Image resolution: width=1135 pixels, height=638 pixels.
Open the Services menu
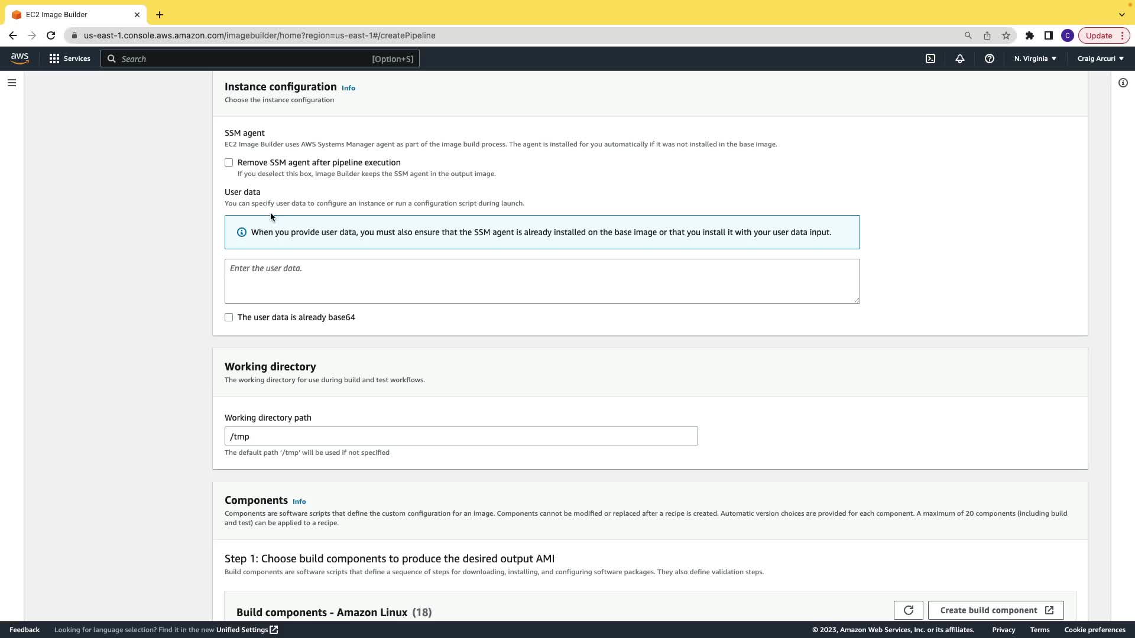70,58
